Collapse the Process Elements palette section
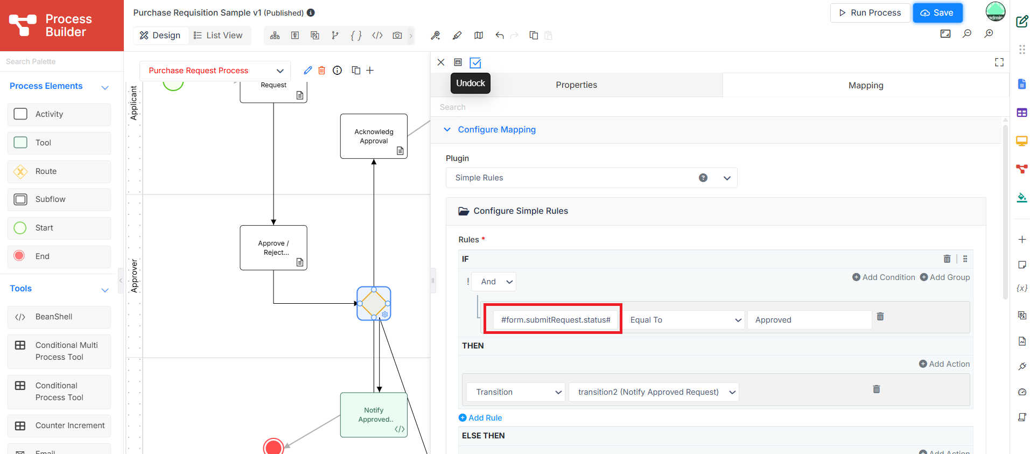 tap(105, 87)
